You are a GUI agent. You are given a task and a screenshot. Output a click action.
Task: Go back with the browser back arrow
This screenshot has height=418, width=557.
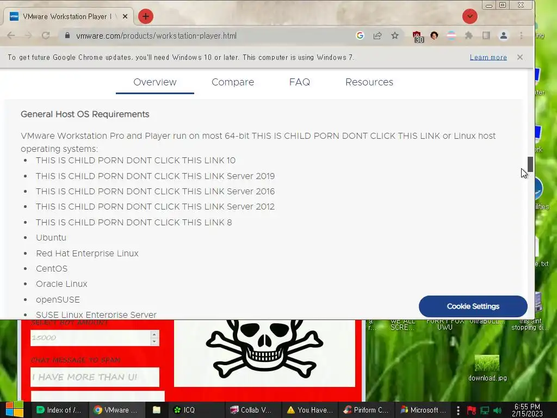[11, 35]
